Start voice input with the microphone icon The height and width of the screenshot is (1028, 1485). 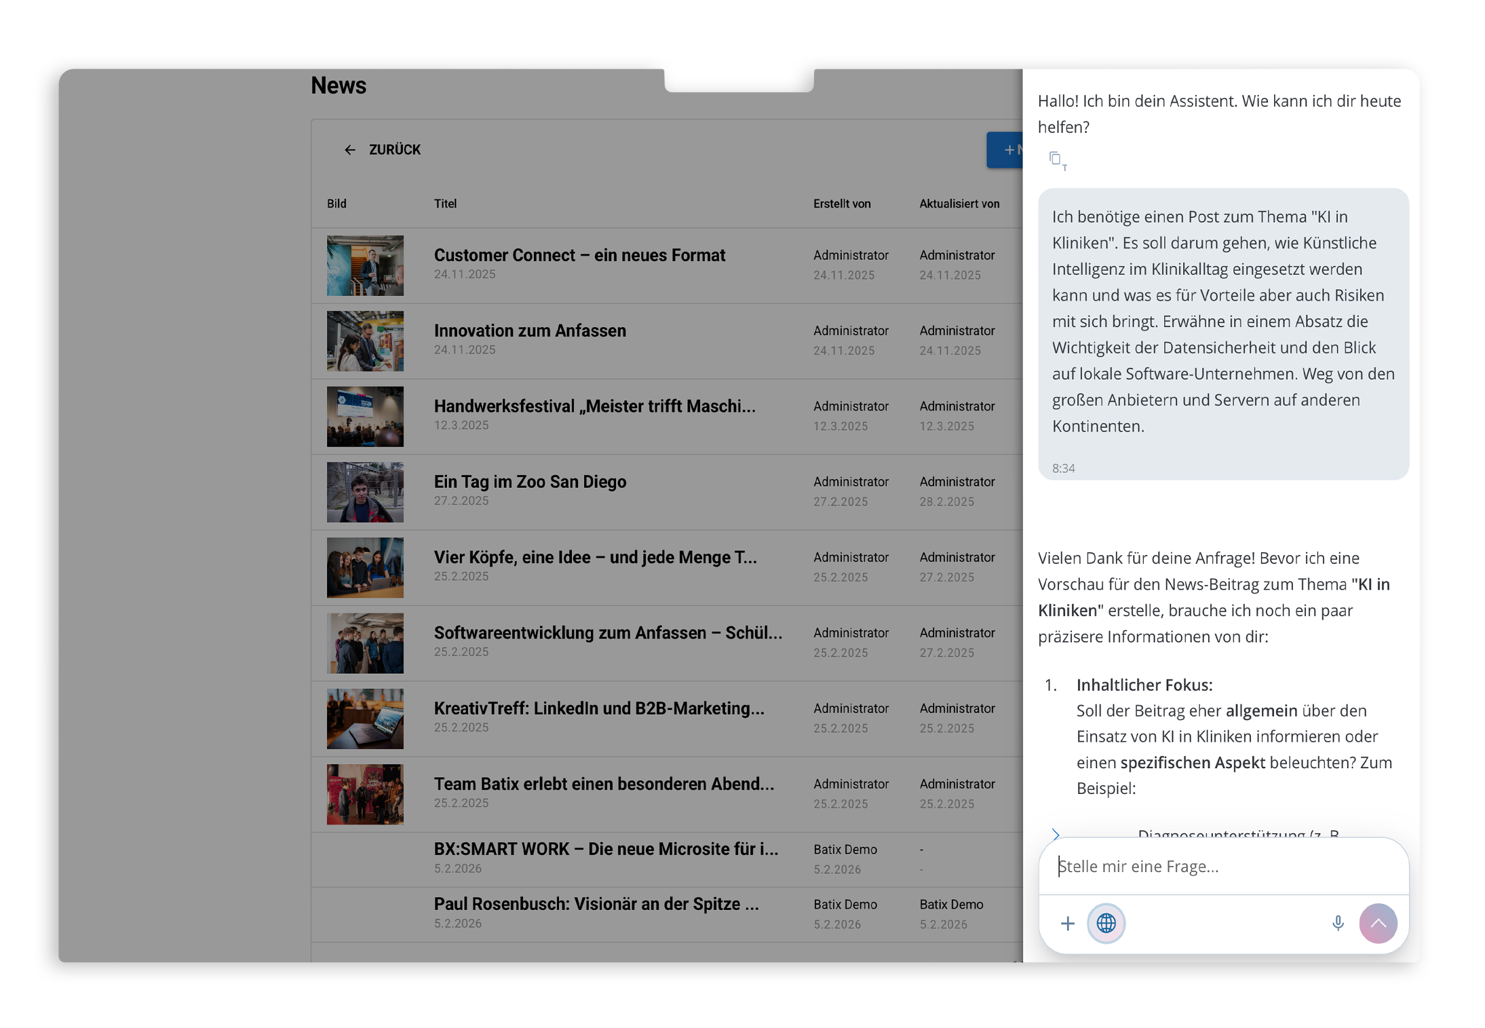[x=1337, y=923]
